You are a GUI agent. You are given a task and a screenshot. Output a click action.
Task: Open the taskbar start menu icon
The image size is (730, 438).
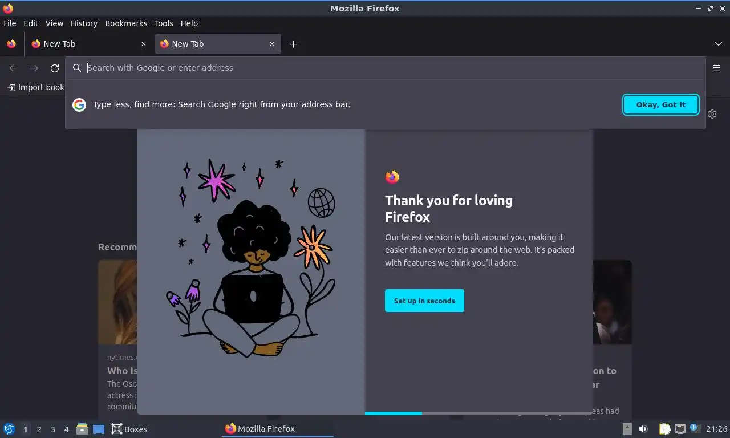[9, 429]
